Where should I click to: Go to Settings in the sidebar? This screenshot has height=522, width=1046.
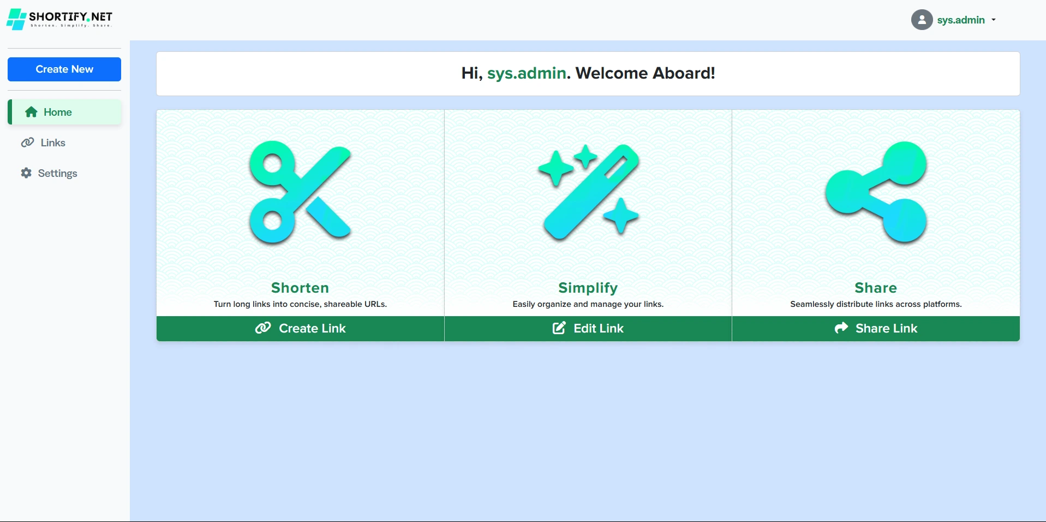tap(57, 173)
